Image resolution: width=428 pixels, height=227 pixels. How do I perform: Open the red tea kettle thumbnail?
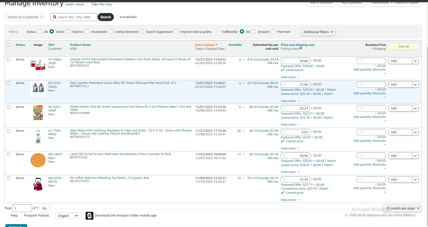[38, 184]
